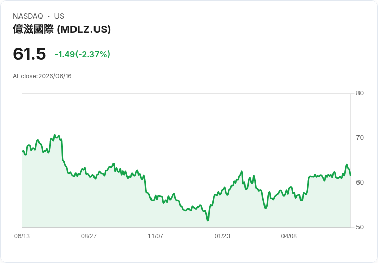Click the bullet separator between NASDAQ and US
378x263 pixels.
pyautogui.click(x=49, y=16)
